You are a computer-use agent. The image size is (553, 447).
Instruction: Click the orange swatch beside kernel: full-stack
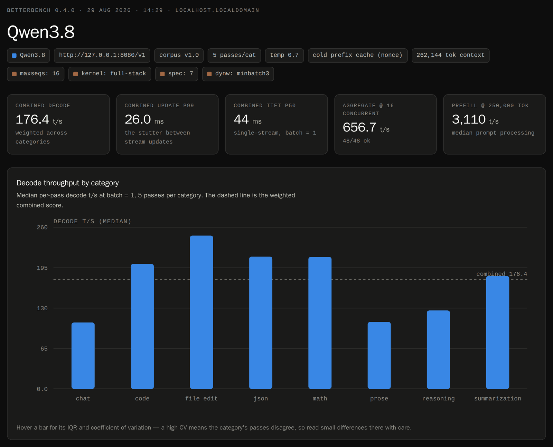[x=76, y=74]
